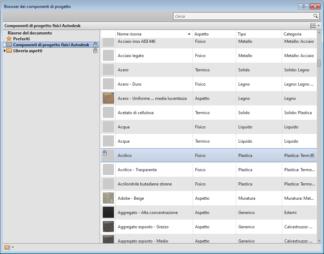324x254 pixels.
Task: Select the Adobe - Beige row name
Action: coord(131,198)
